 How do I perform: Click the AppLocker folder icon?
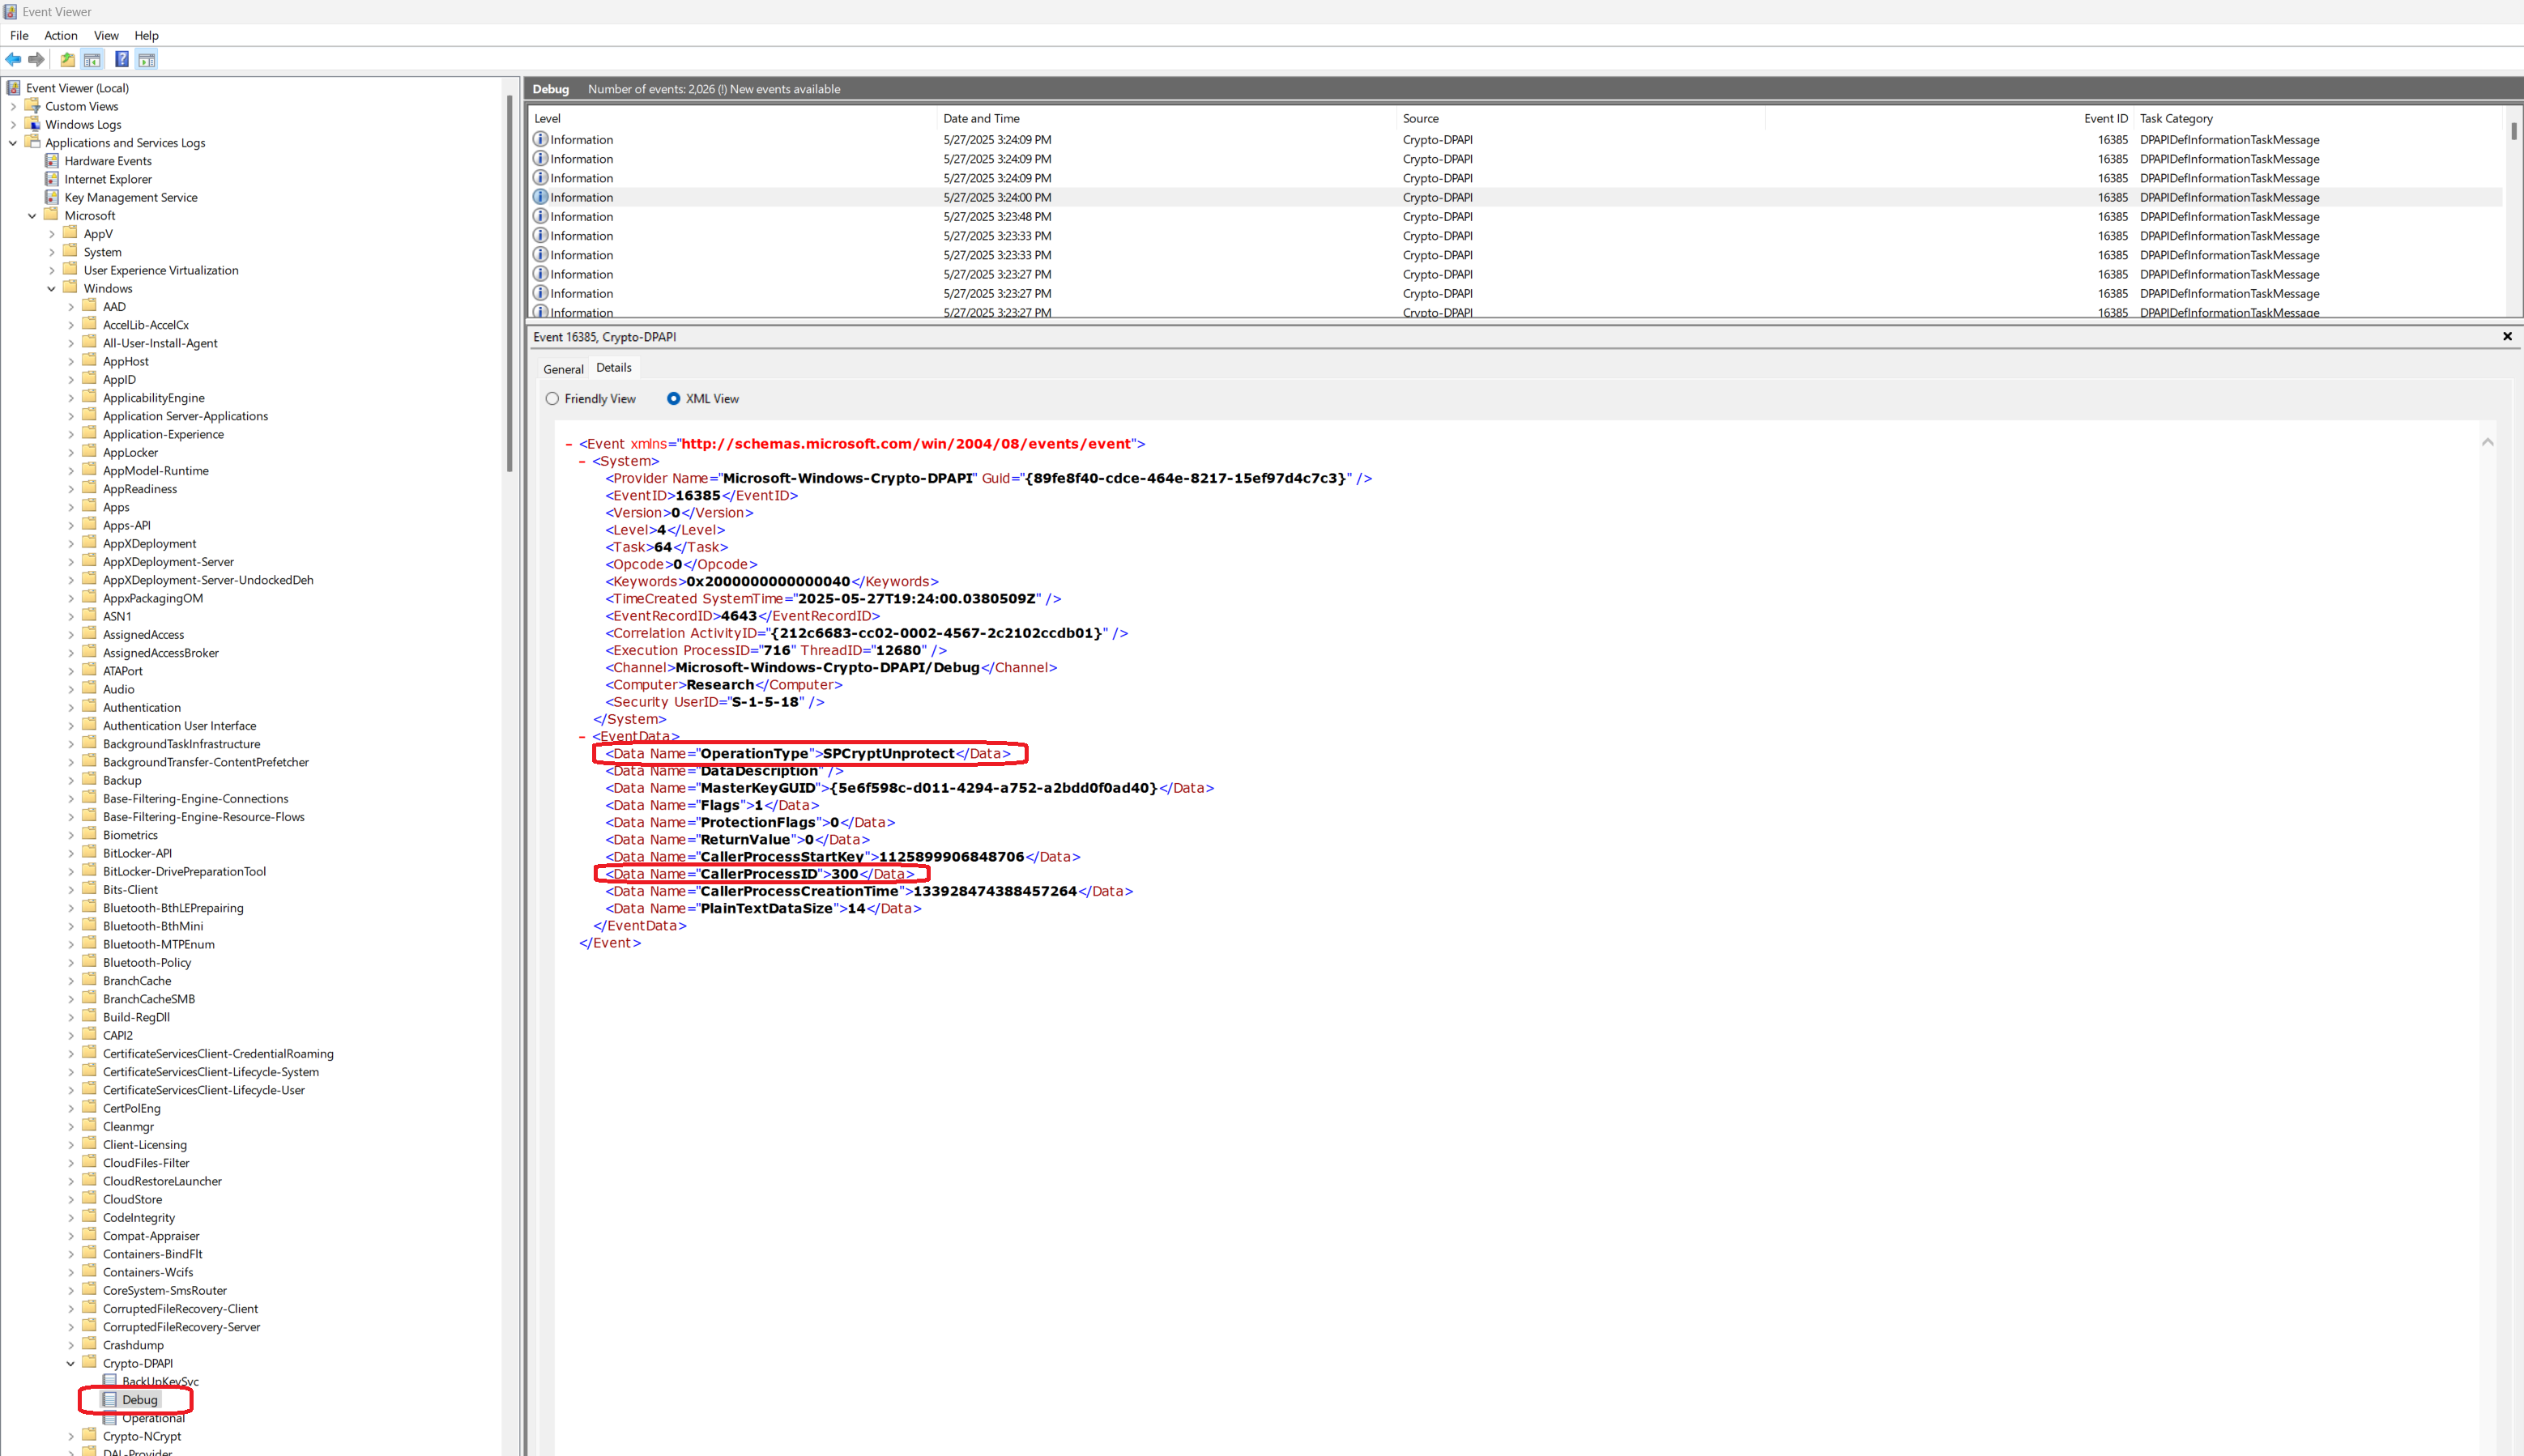tap(89, 452)
